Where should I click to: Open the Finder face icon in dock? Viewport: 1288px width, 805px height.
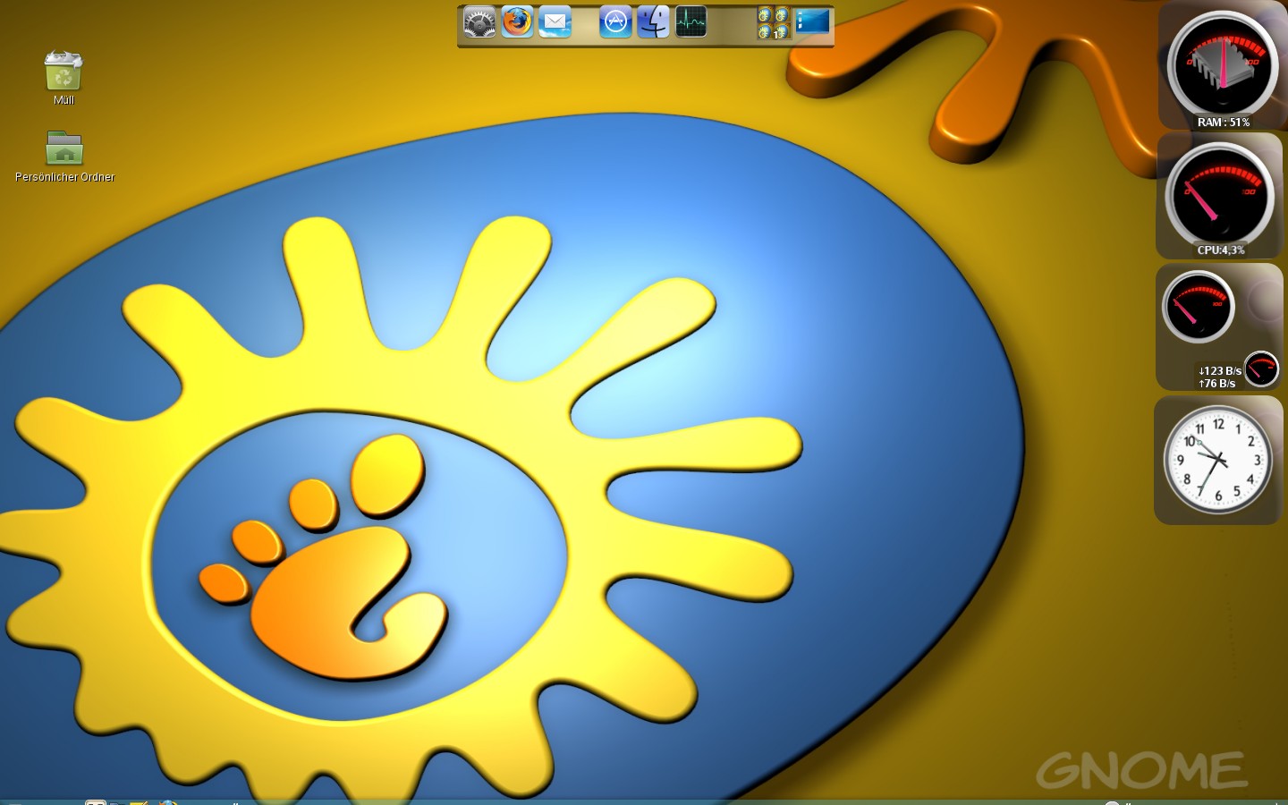pyautogui.click(x=653, y=21)
